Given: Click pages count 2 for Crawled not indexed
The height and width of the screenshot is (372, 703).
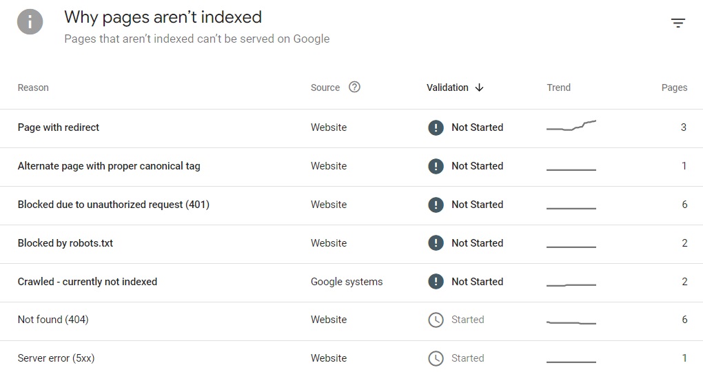Looking at the screenshot, I should [684, 282].
